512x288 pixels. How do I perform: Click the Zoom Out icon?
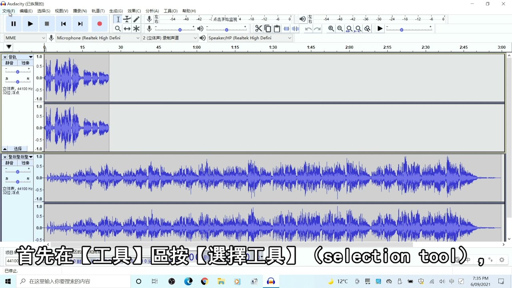(340, 28)
